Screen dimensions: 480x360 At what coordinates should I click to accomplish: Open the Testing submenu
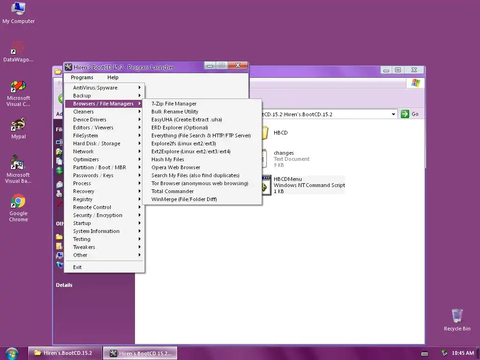(x=104, y=239)
